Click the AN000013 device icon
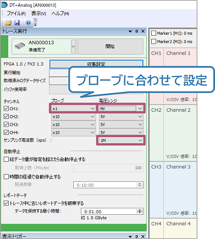The height and width of the screenshot is (239, 215). coord(20,46)
